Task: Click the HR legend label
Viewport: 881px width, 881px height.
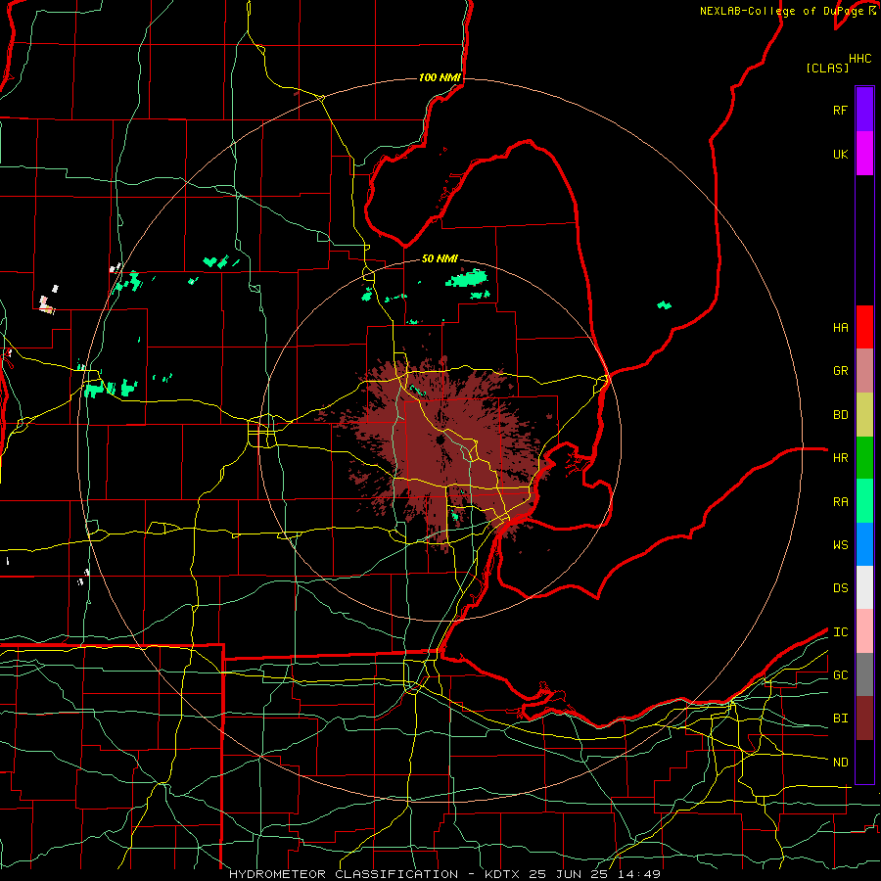Action: tap(841, 458)
